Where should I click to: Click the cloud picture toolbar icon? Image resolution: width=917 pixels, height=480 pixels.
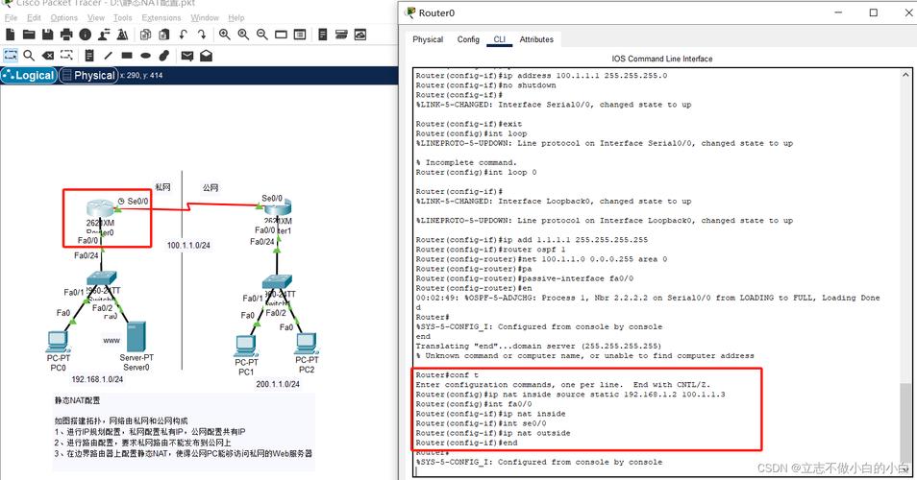[360, 35]
